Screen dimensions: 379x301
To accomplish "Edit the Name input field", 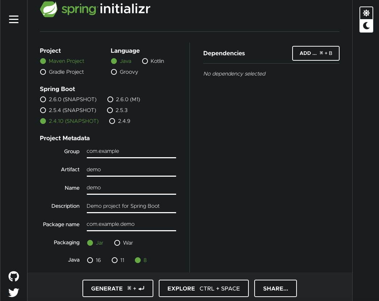I will click(x=131, y=188).
